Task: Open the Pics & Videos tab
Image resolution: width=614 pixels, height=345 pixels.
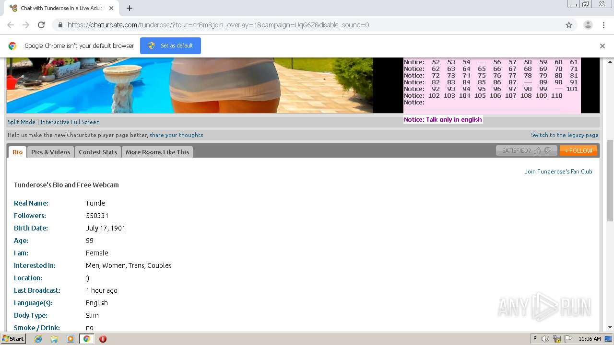Action: pos(50,152)
